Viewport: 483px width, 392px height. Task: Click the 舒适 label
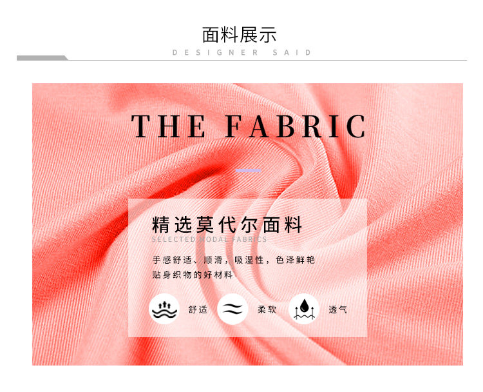coord(198,309)
